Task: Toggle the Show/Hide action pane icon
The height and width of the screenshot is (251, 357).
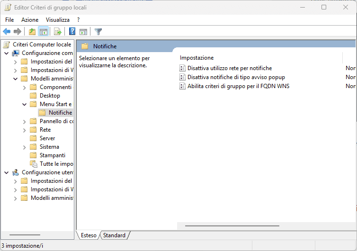Action: point(83,32)
